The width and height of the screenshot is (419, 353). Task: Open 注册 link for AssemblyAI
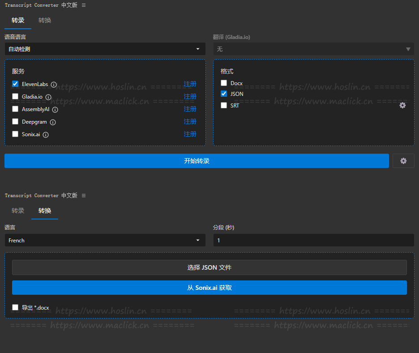point(190,109)
